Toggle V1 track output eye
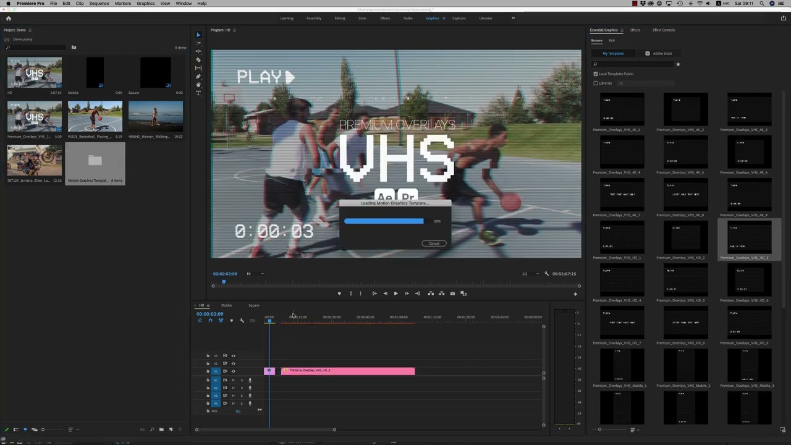Image resolution: width=791 pixels, height=445 pixels. click(234, 371)
